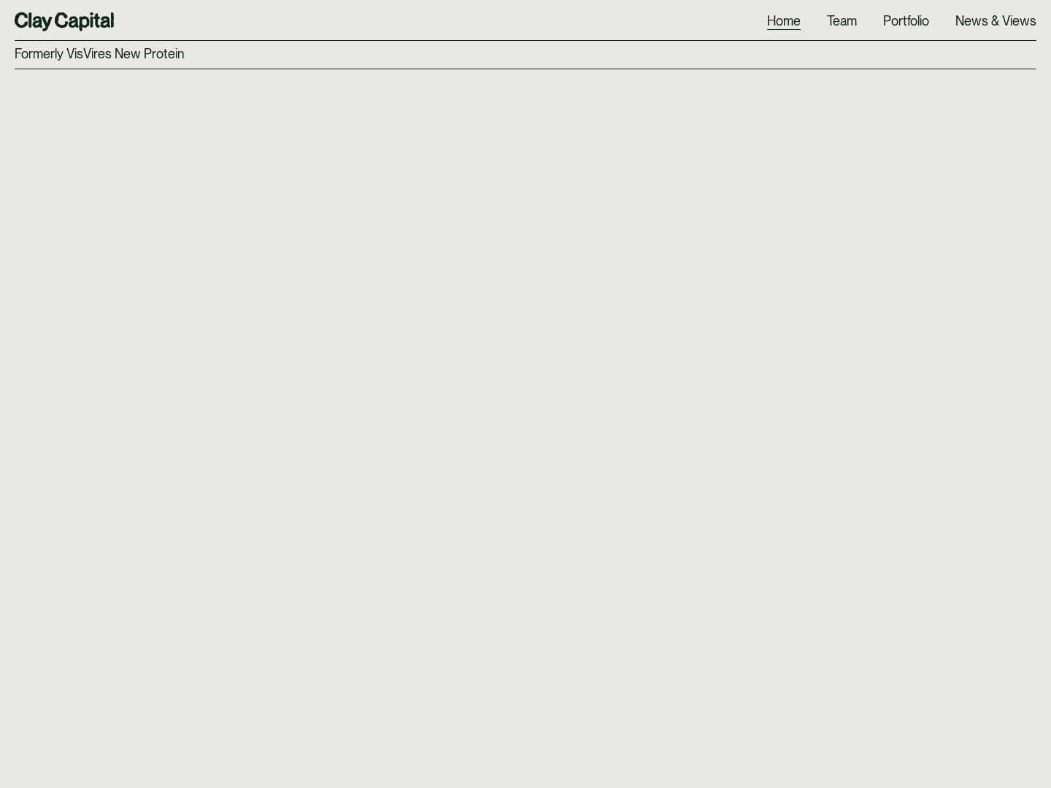Click the 'Formerly VisVires New Protein' tagline
The height and width of the screenshot is (788, 1051).
pyautogui.click(x=99, y=54)
